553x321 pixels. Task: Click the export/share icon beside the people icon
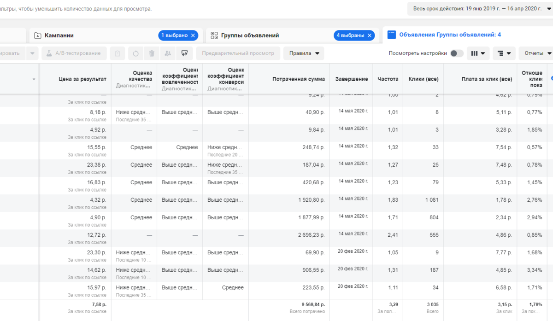184,53
